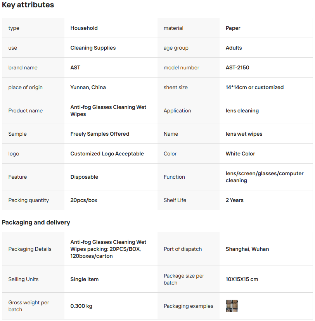Click the Freely Samples Offered value
Viewport: 315px width, 321px height.
(x=100, y=134)
